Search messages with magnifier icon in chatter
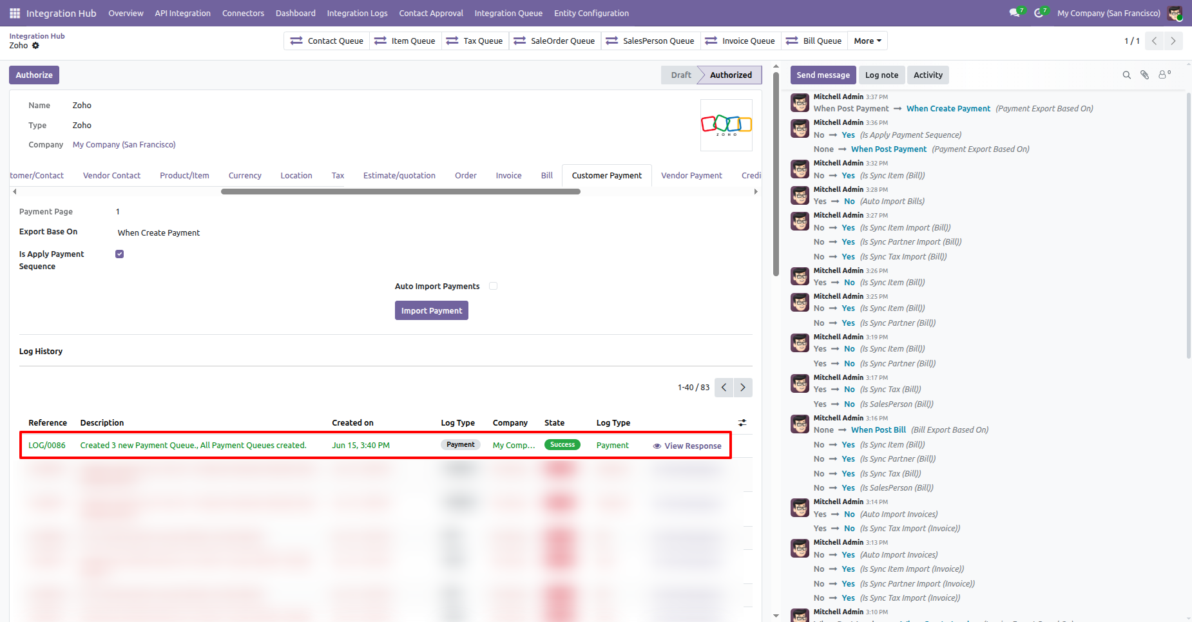This screenshot has width=1192, height=622. 1127,75
